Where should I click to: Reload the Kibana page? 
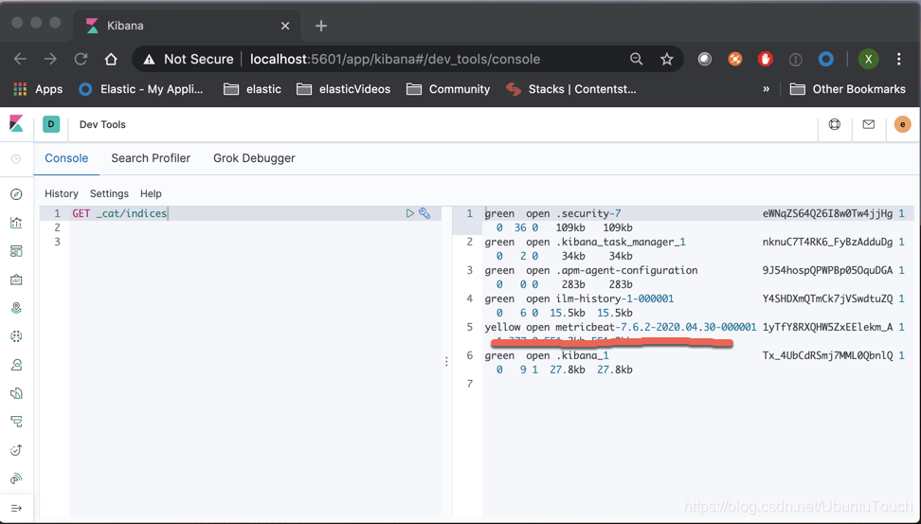(x=81, y=59)
